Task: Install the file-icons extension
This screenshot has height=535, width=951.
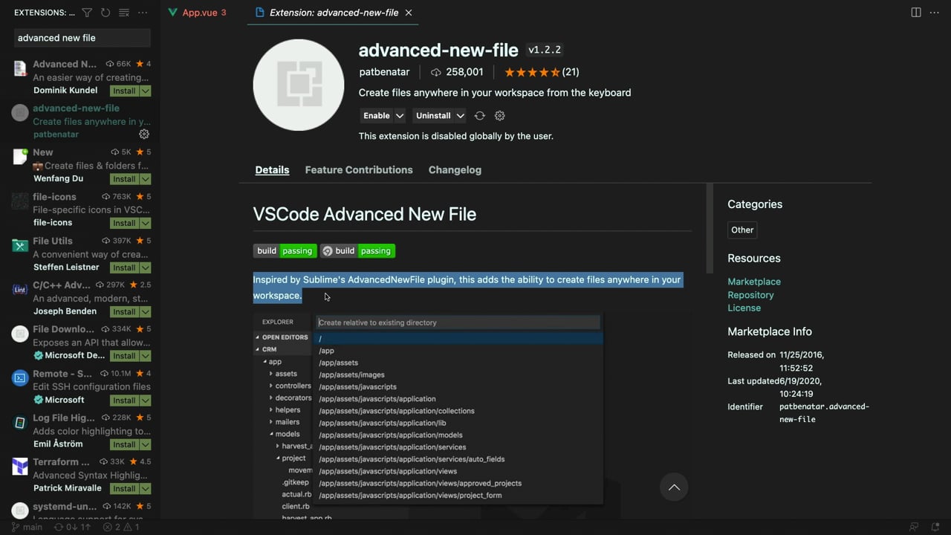Action: click(x=124, y=223)
